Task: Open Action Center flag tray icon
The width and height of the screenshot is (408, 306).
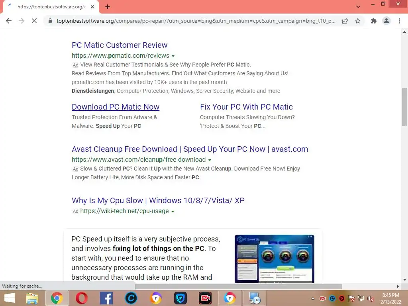Action: pos(351,298)
